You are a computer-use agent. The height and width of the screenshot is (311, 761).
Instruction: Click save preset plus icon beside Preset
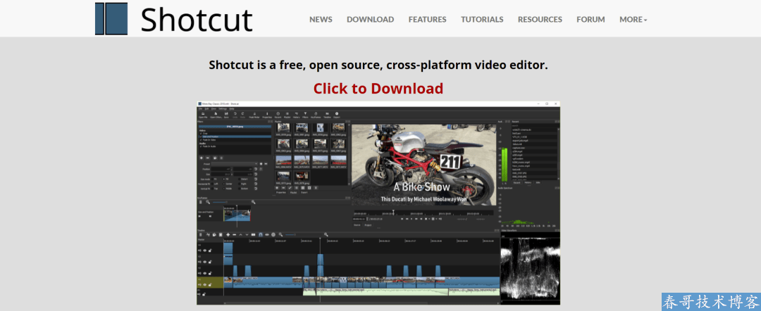[x=261, y=164]
